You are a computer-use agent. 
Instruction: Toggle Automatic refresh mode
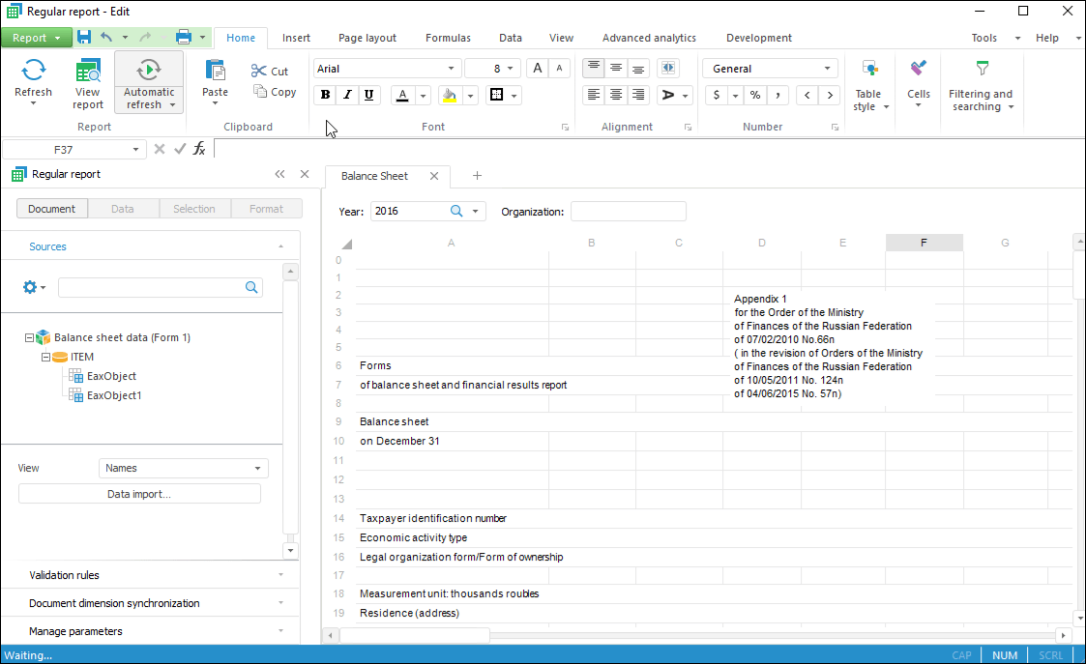149,71
